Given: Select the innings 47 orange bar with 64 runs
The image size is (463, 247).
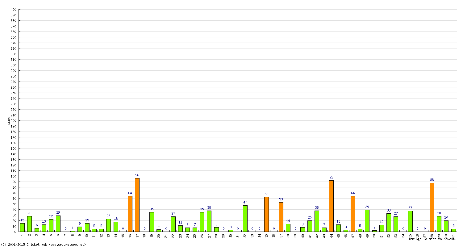Looking at the screenshot, I should (x=353, y=214).
